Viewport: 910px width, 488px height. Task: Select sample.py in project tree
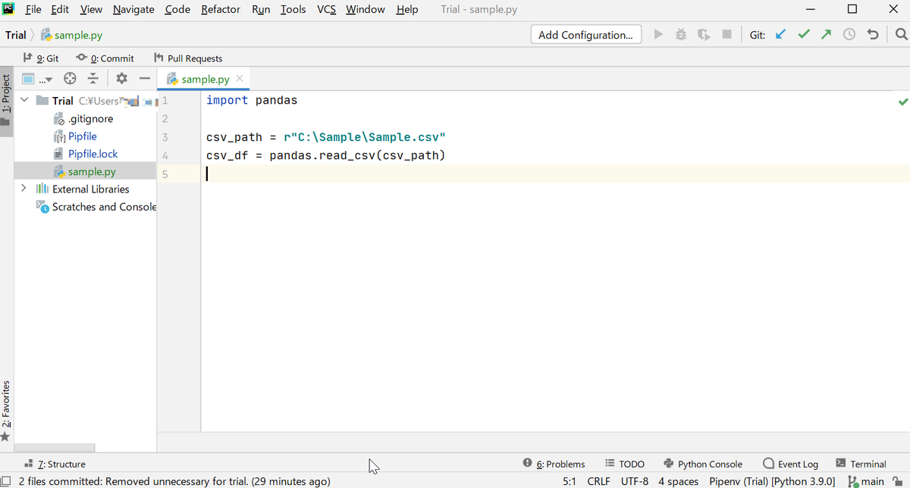(x=85, y=171)
